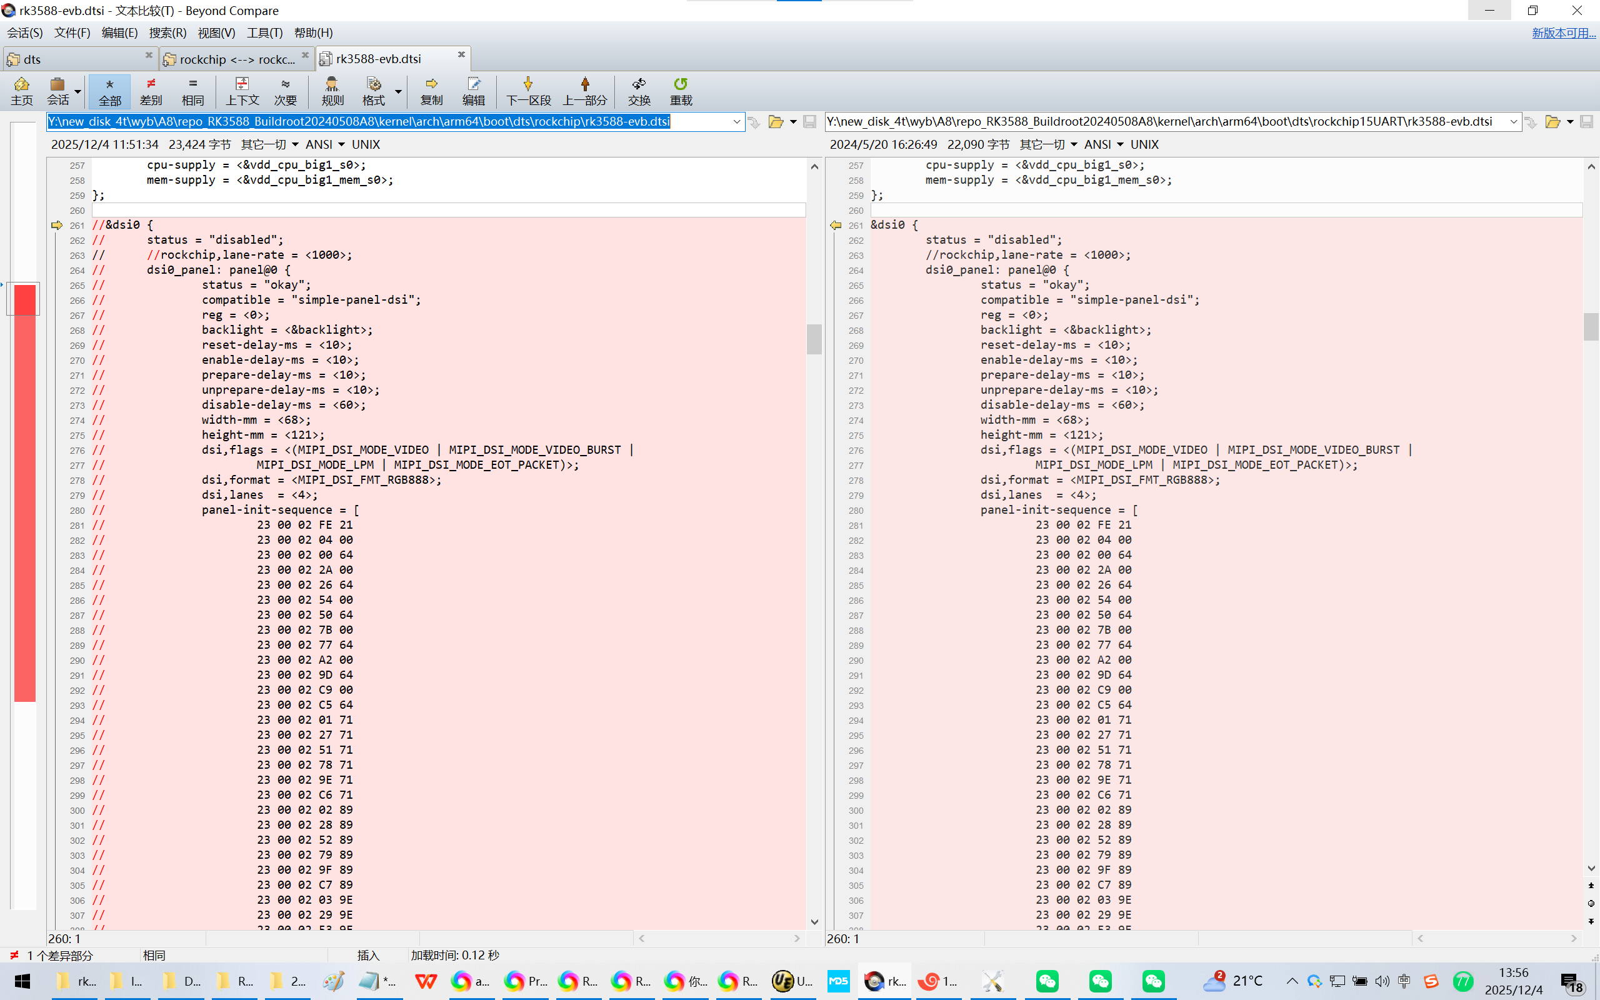1600x1000 pixels.
Task: Click the Swap sides (交换) icon
Action: tap(639, 91)
